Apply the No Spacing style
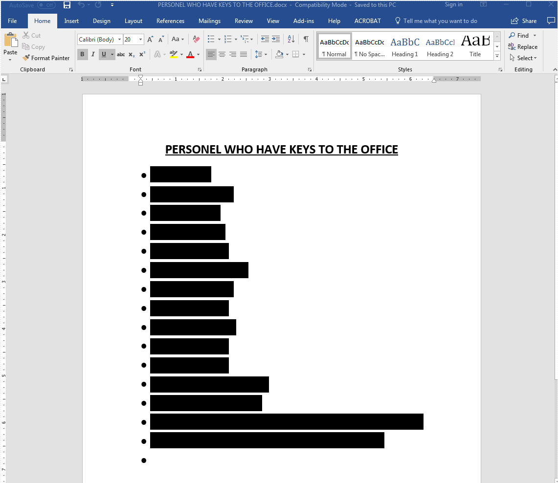The width and height of the screenshot is (558, 483). tap(370, 47)
